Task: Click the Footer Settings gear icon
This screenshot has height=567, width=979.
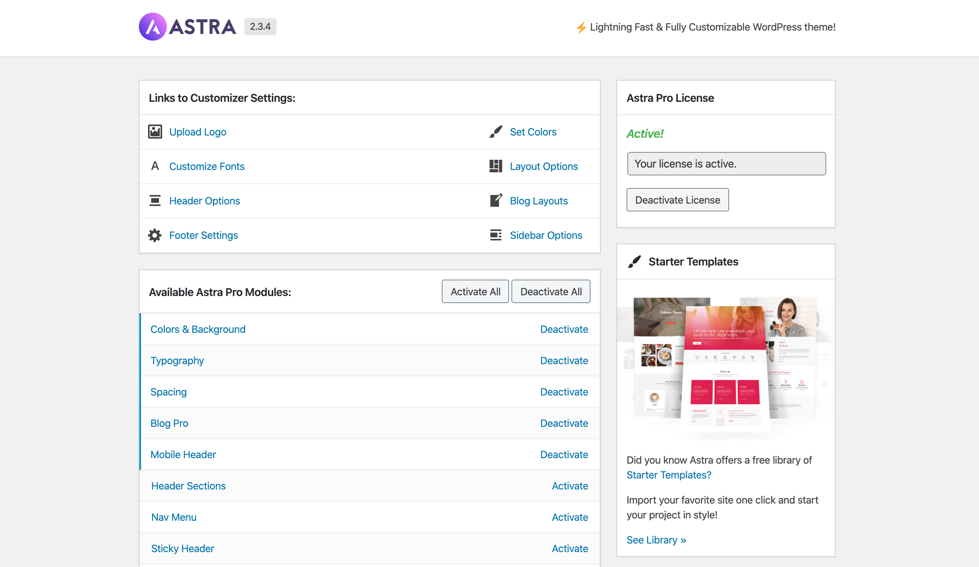Action: [x=155, y=235]
